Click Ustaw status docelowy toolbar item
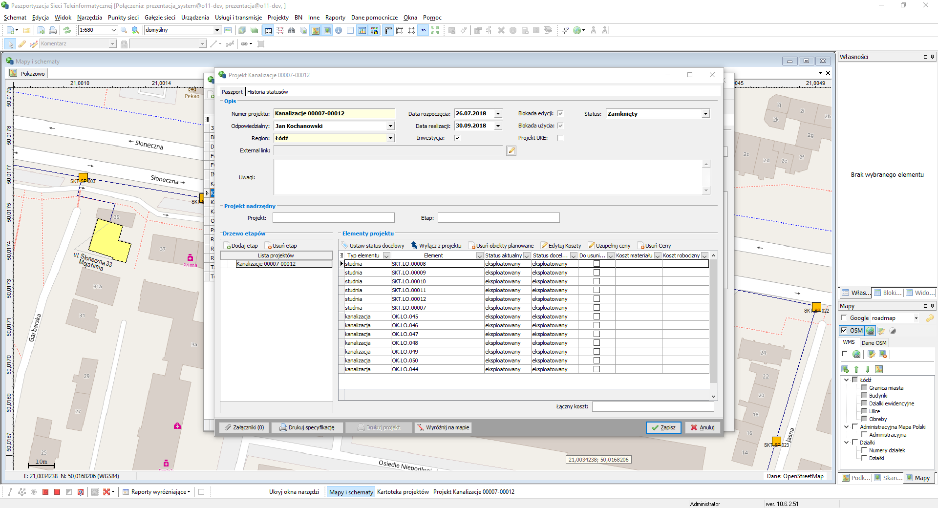 (373, 246)
